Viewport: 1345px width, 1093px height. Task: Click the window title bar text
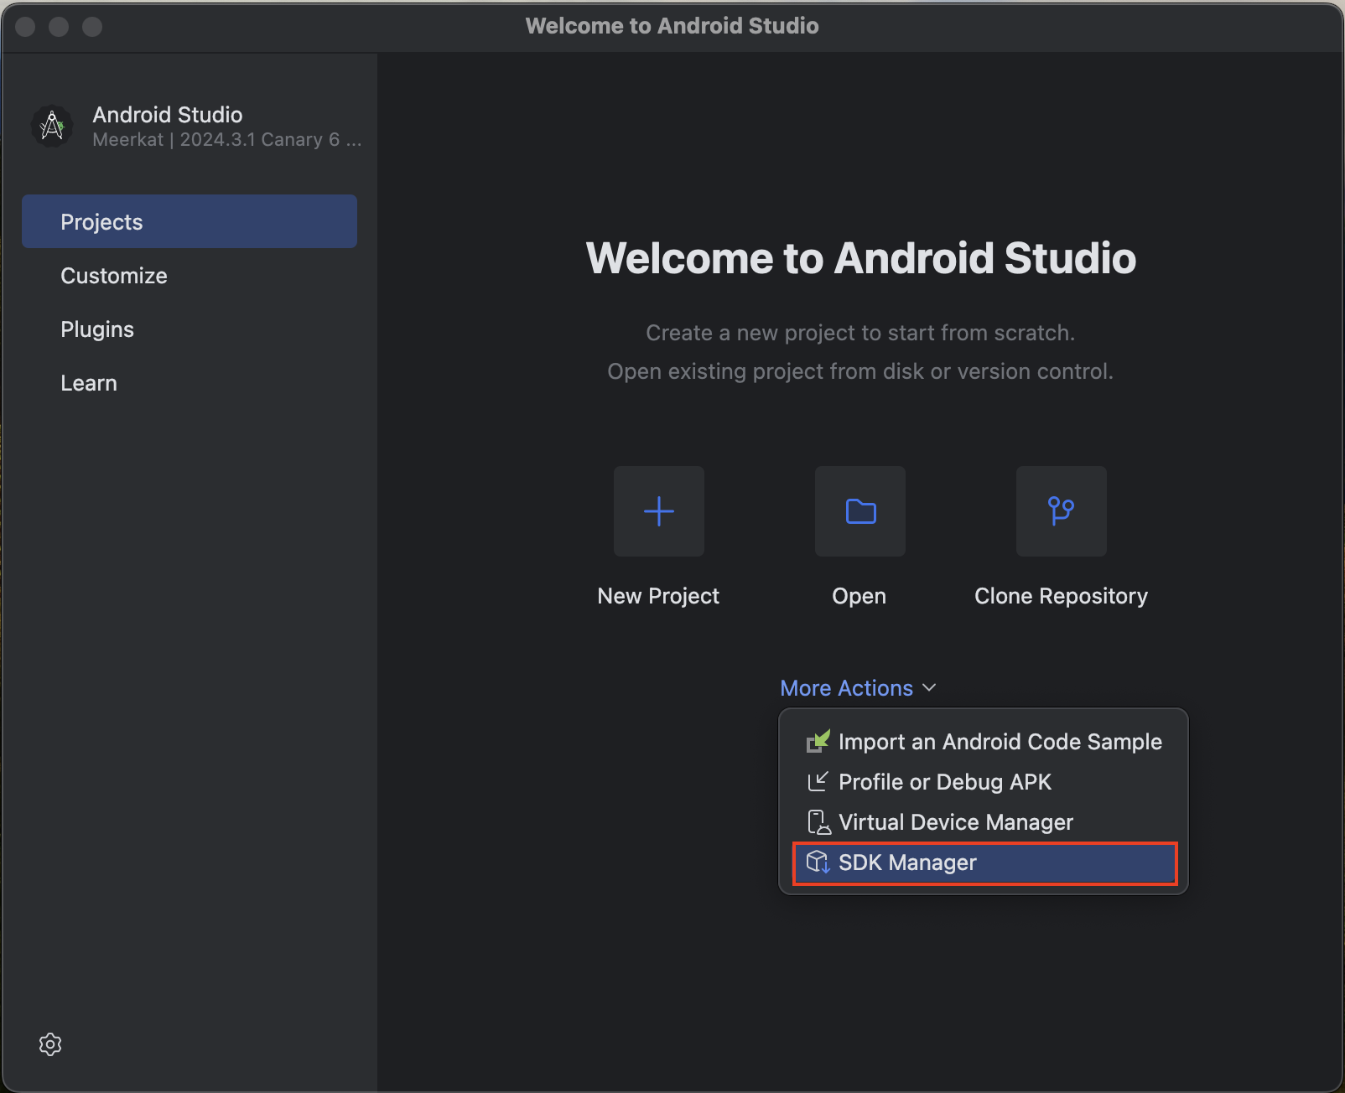(x=672, y=26)
